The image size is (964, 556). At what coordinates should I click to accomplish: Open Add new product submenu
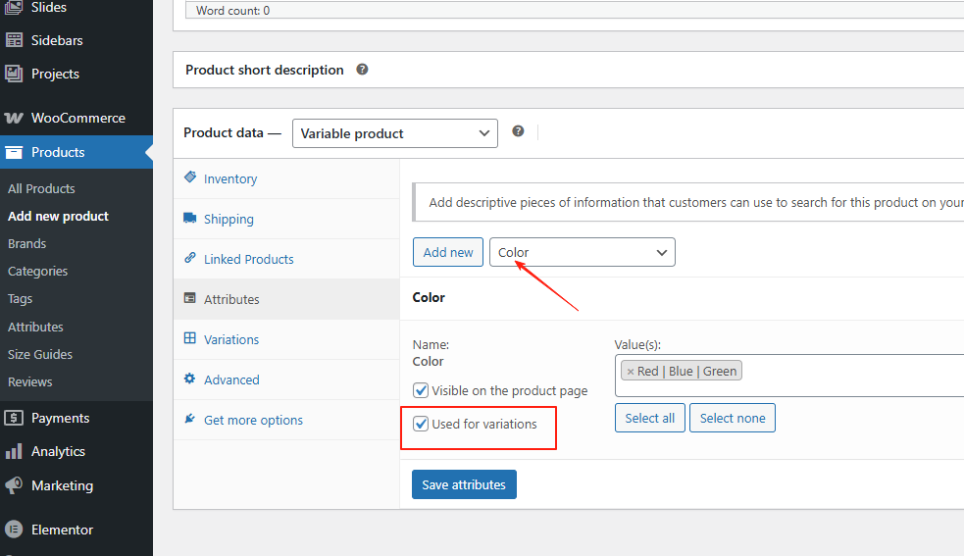coord(58,217)
